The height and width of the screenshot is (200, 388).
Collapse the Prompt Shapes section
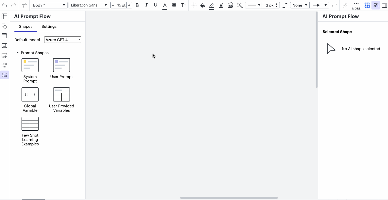[x=18, y=53]
